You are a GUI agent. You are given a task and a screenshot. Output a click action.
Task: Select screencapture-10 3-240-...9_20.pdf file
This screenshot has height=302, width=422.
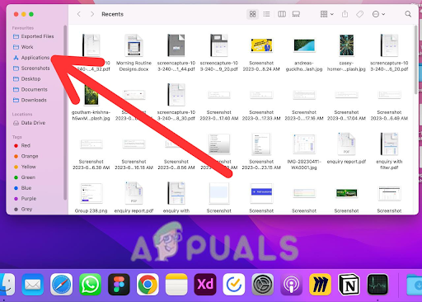[219, 53]
